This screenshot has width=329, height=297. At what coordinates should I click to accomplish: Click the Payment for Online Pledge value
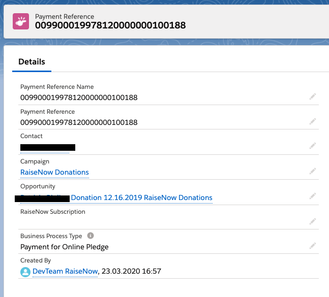click(x=65, y=247)
